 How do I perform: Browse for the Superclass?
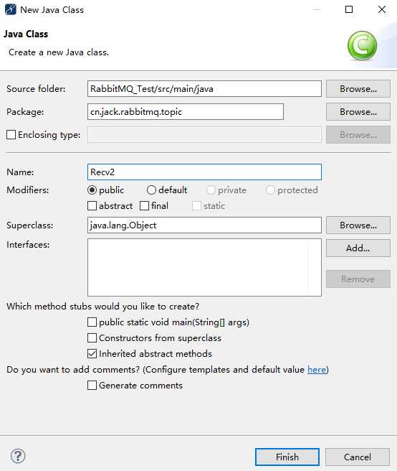coord(358,225)
